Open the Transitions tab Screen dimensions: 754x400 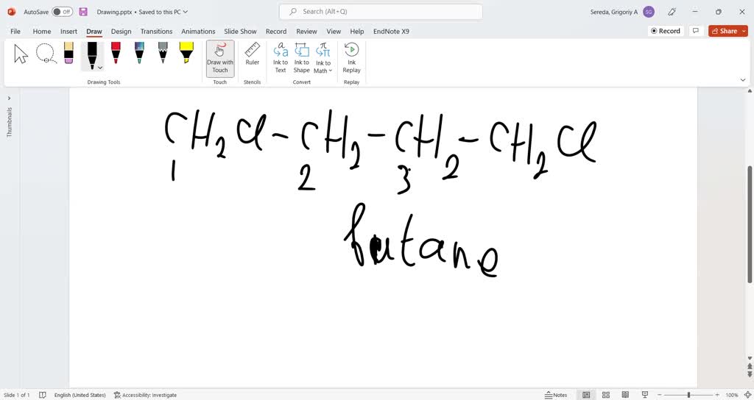pos(156,31)
